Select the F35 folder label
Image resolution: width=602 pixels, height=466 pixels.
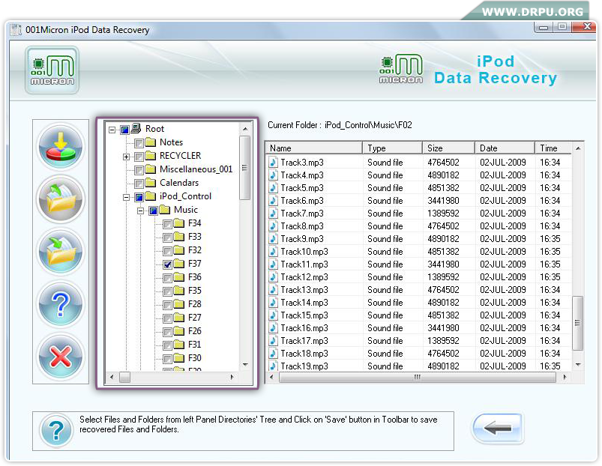pos(195,291)
